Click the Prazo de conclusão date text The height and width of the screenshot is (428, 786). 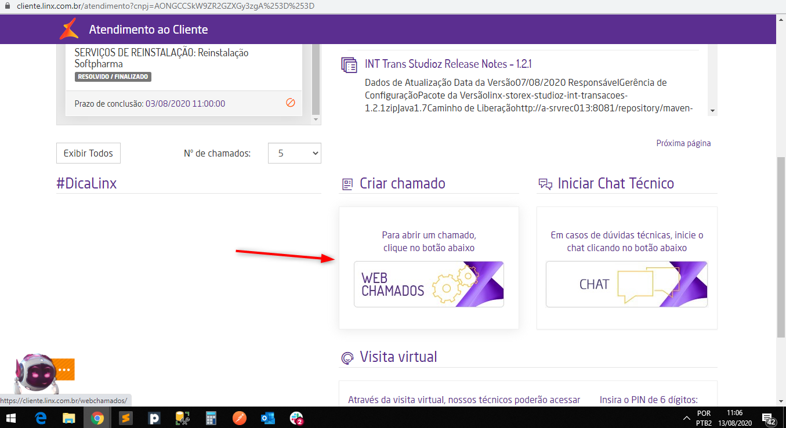pos(186,104)
